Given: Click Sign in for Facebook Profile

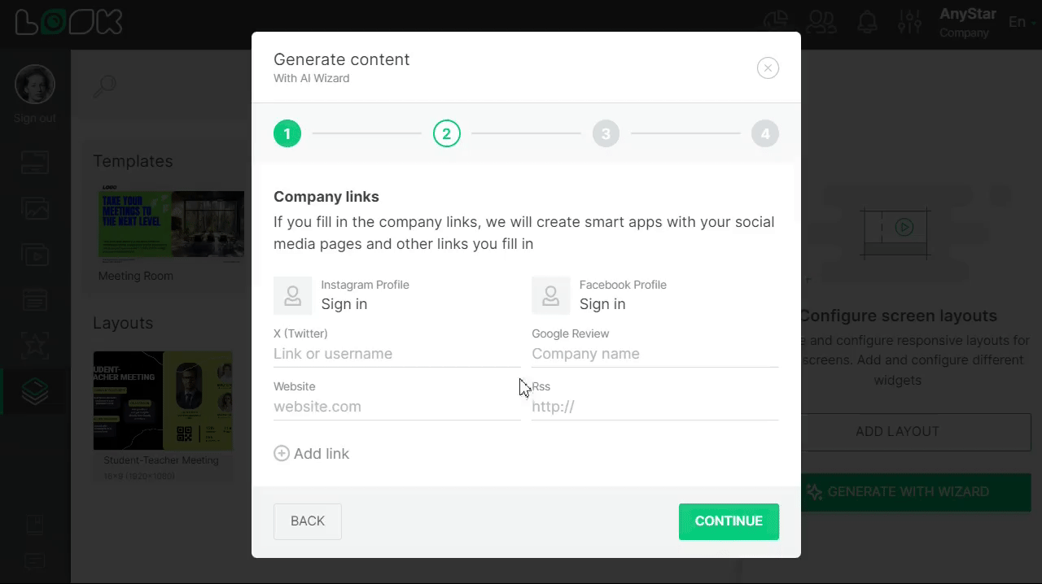Looking at the screenshot, I should pos(602,303).
